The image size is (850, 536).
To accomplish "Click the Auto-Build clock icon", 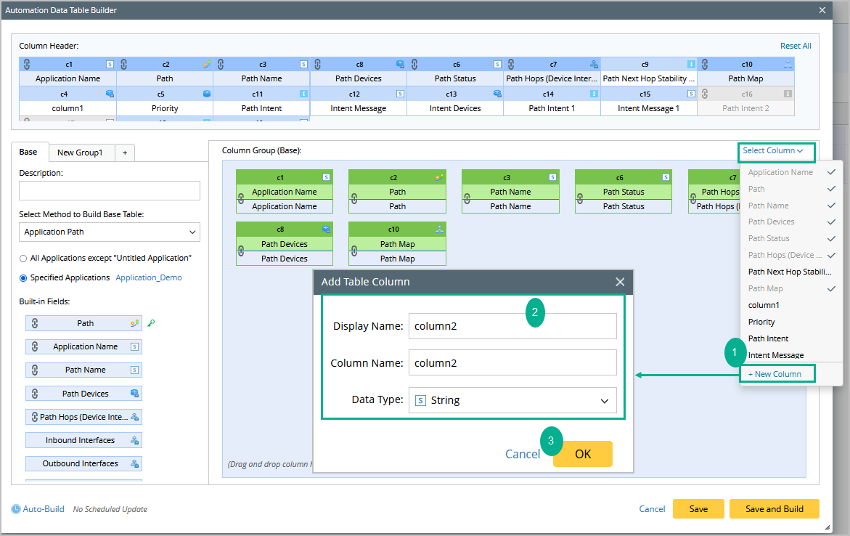I will 16,509.
